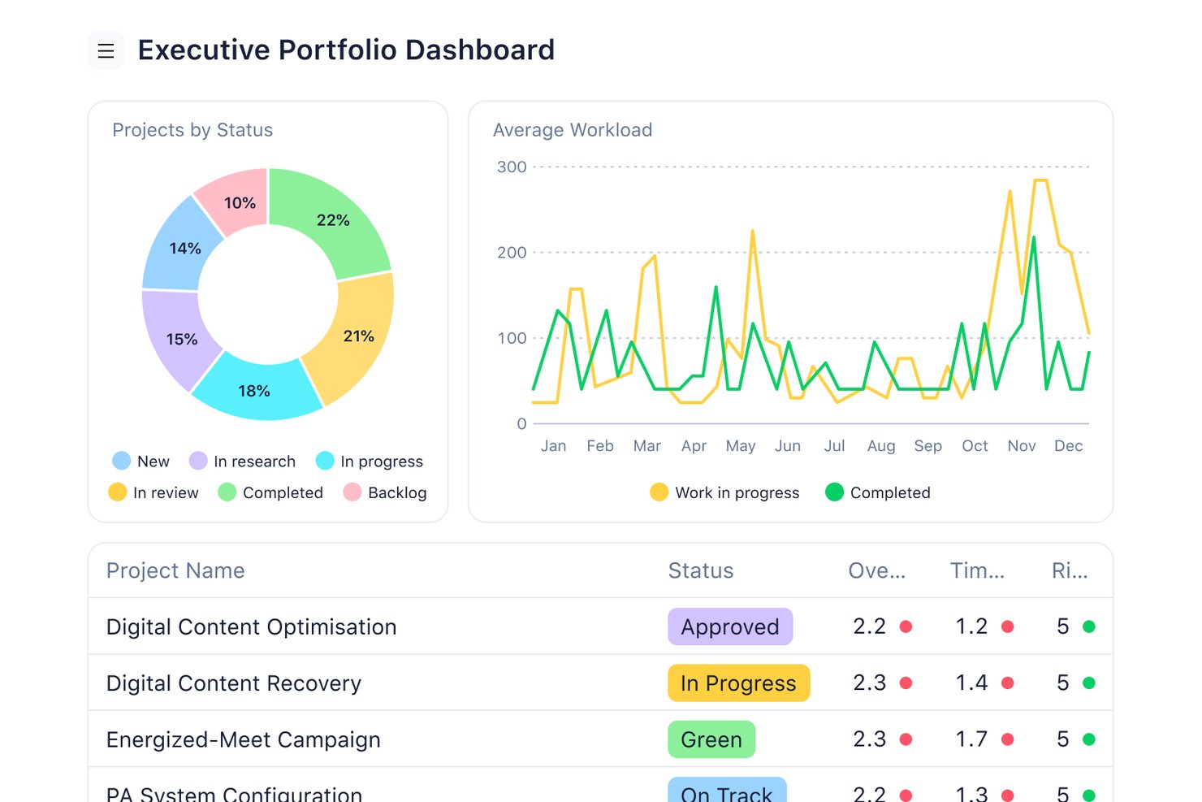Select the 15% donut segment
The height and width of the screenshot is (802, 1202).
point(182,339)
